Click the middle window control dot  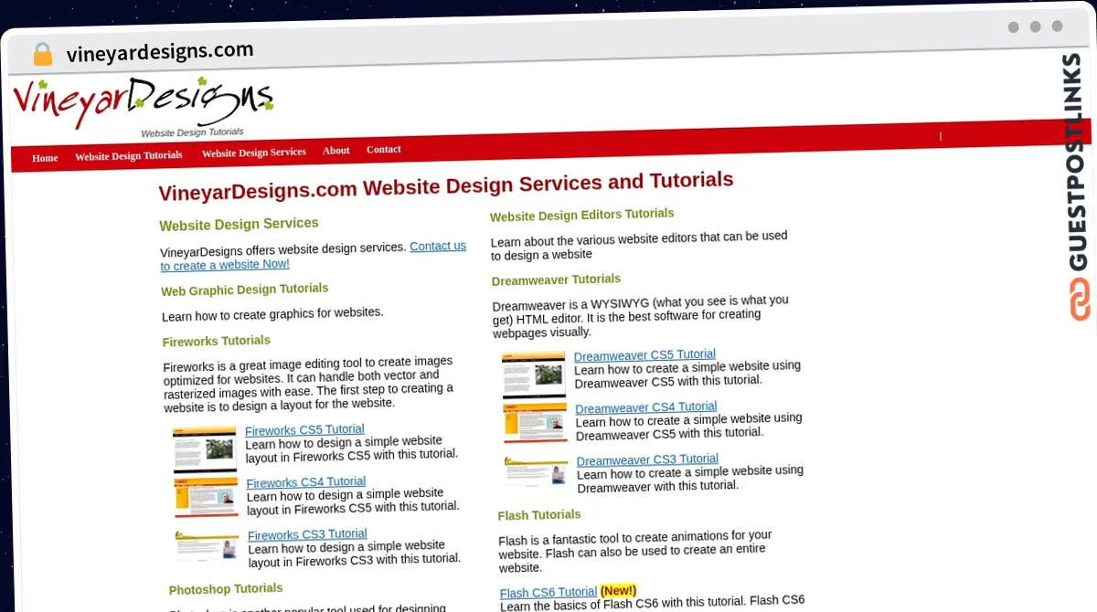pyautogui.click(x=1036, y=27)
